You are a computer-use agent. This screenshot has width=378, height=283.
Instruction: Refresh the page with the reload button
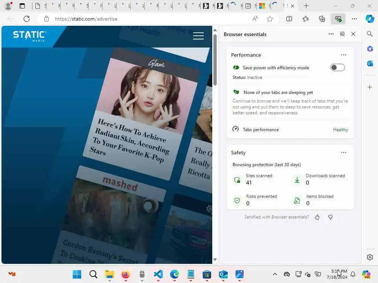[x=27, y=19]
